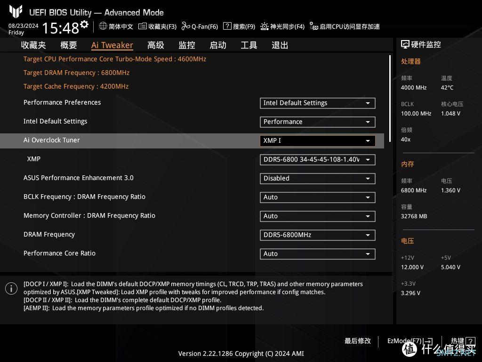This screenshot has width=482, height=362.
Task: Click 热键 hotkeys button
Action: [463, 341]
